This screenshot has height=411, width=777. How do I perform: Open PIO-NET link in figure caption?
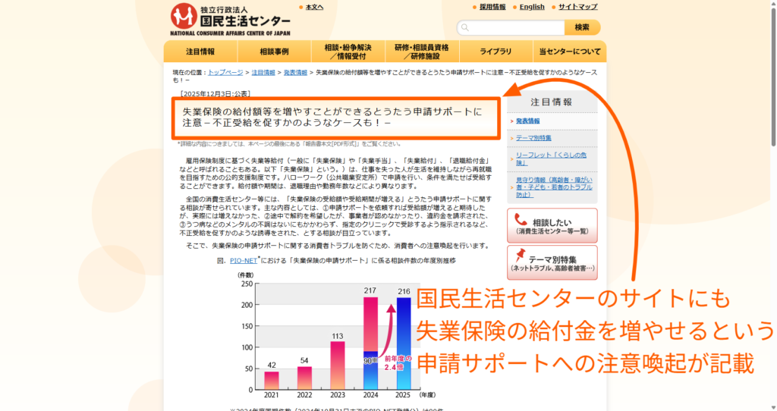coord(244,260)
